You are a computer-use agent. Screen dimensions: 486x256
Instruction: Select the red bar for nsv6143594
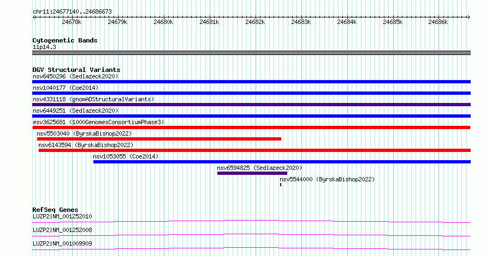(254, 150)
